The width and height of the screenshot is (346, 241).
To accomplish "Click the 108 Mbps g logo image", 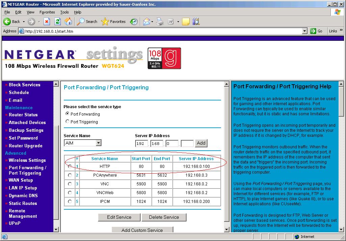I will [164, 58].
